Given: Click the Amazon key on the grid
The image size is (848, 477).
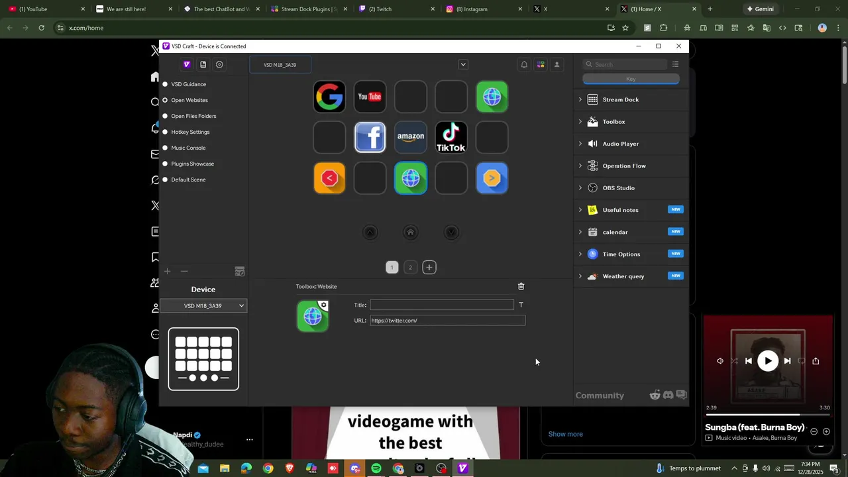Looking at the screenshot, I should (411, 137).
